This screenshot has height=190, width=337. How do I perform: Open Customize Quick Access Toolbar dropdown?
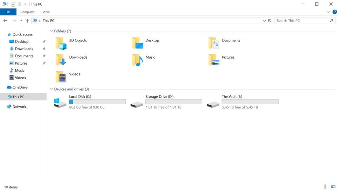25,4
